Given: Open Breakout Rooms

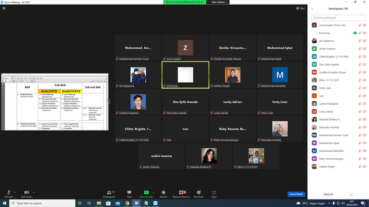Looking at the screenshot, I should pos(181,194).
